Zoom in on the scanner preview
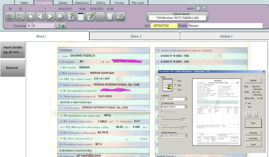 tap(248, 114)
